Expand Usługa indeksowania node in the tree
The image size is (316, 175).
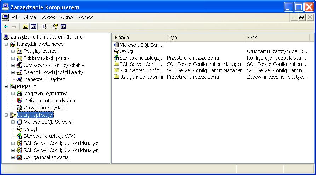click(x=13, y=157)
